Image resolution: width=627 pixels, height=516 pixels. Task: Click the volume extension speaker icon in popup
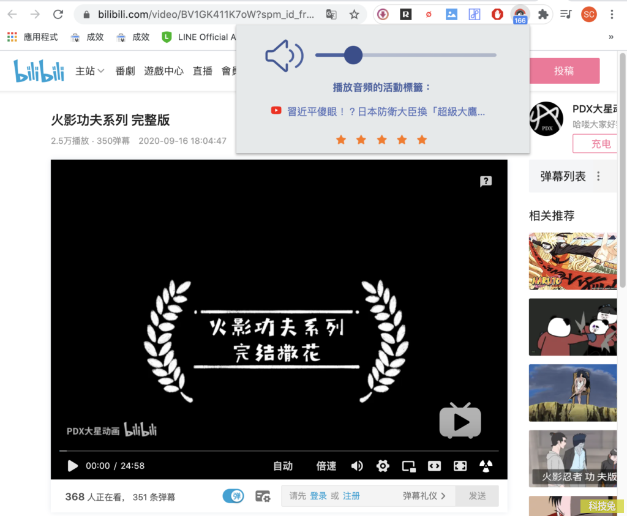click(x=284, y=56)
